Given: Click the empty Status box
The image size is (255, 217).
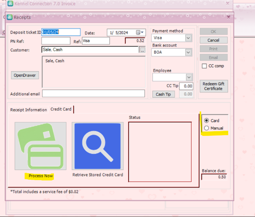Looking at the screenshot, I should click(x=160, y=152).
